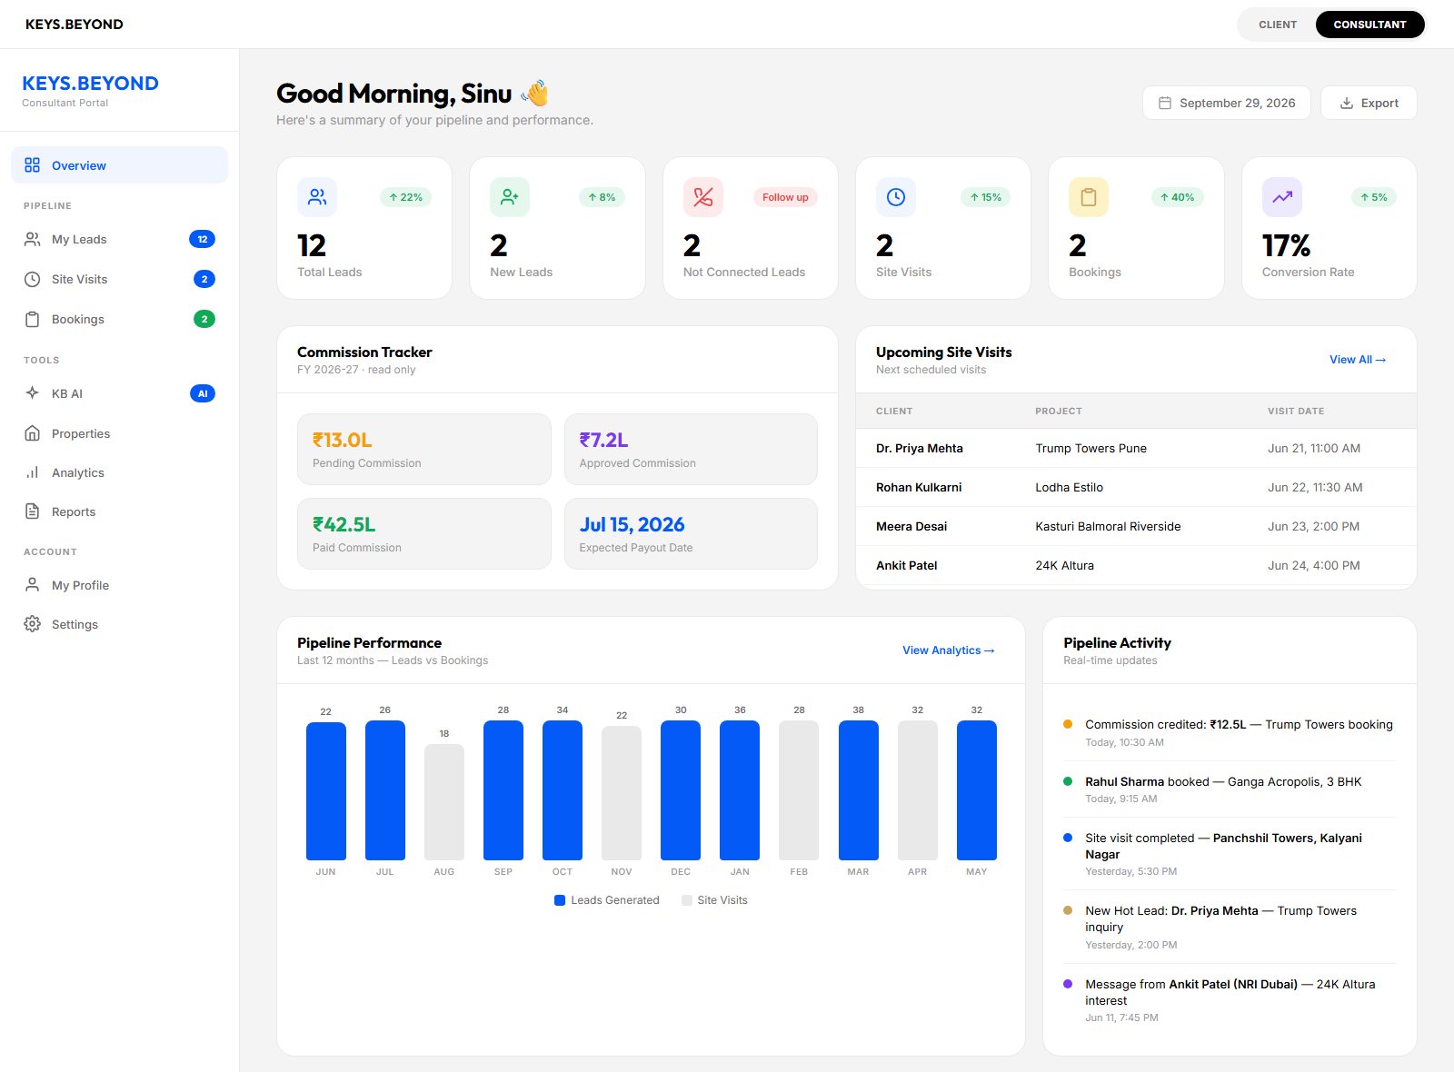Select Ankit Patel visit row
The image size is (1454, 1072).
pyautogui.click(x=1136, y=565)
